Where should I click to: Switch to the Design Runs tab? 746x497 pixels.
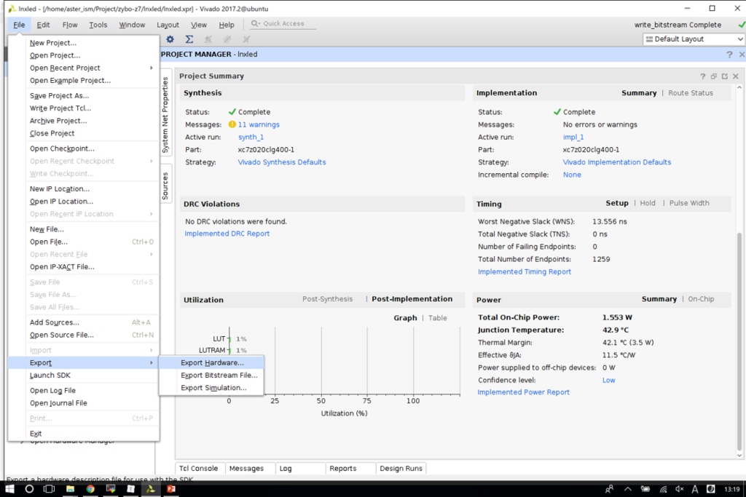coord(401,469)
